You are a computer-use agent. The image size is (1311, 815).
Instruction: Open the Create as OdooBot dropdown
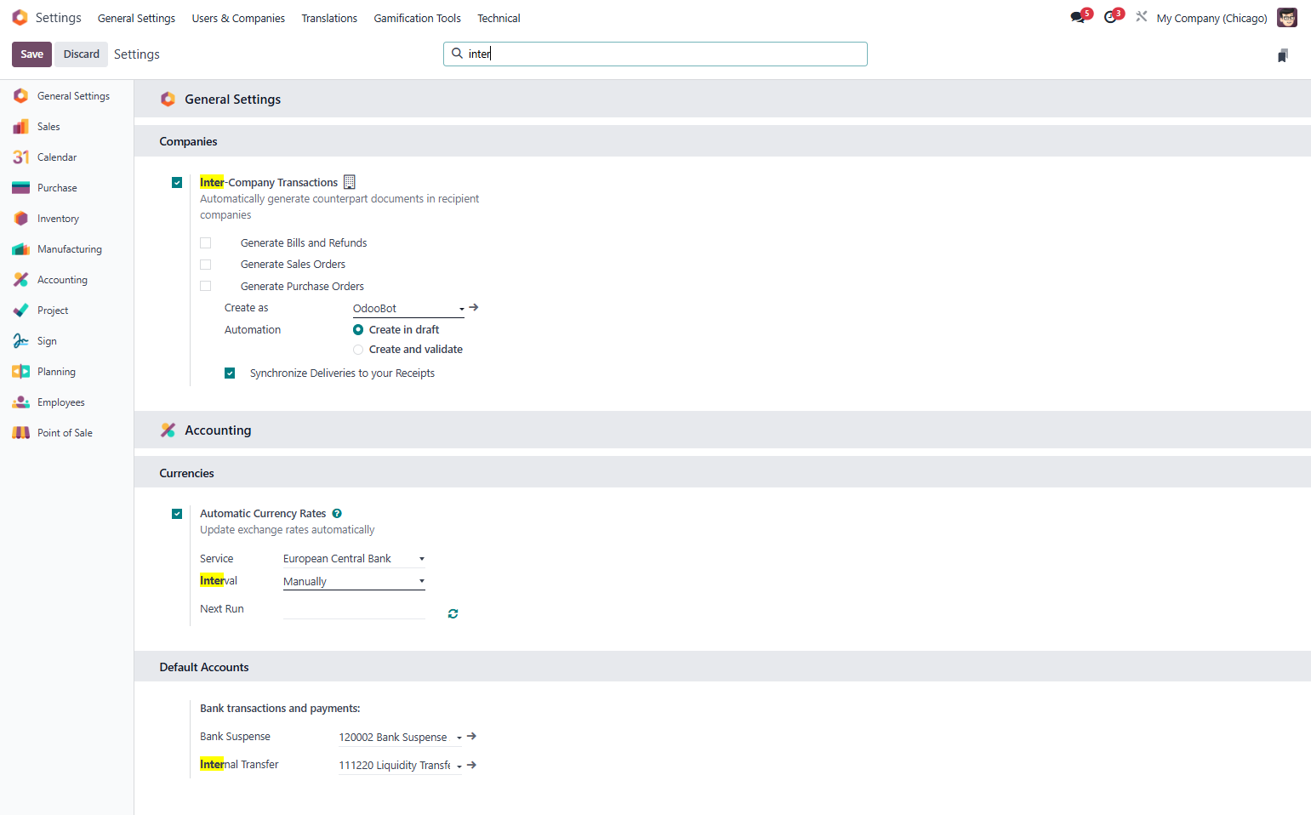pos(408,308)
